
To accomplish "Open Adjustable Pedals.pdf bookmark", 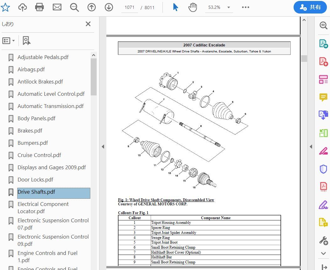I will [43, 57].
